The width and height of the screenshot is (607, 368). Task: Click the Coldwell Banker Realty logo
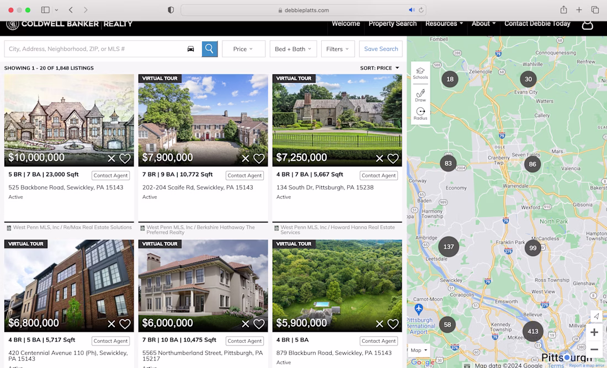coord(70,24)
